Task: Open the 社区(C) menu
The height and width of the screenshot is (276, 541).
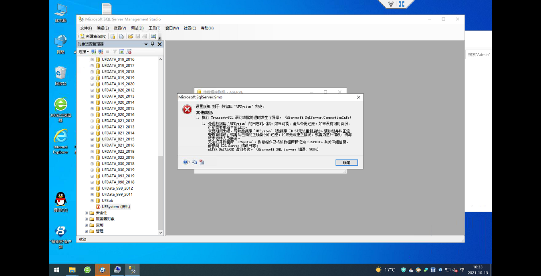Action: point(190,28)
